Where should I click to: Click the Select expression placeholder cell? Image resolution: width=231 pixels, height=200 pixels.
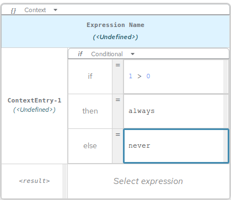point(148,181)
